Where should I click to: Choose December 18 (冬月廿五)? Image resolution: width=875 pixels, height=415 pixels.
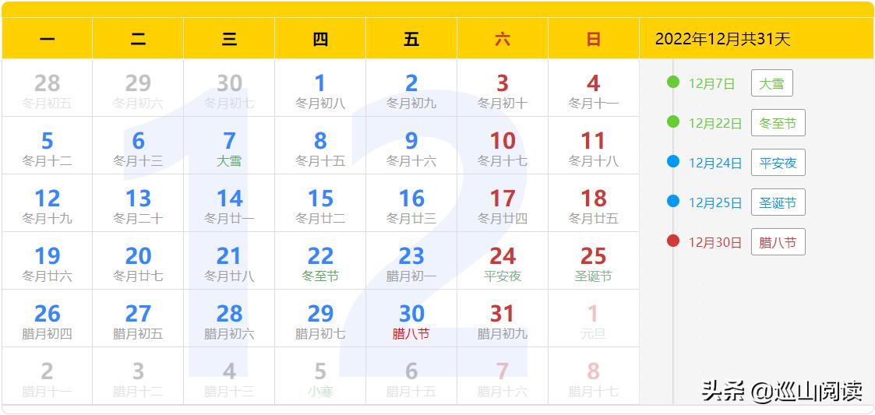(593, 203)
